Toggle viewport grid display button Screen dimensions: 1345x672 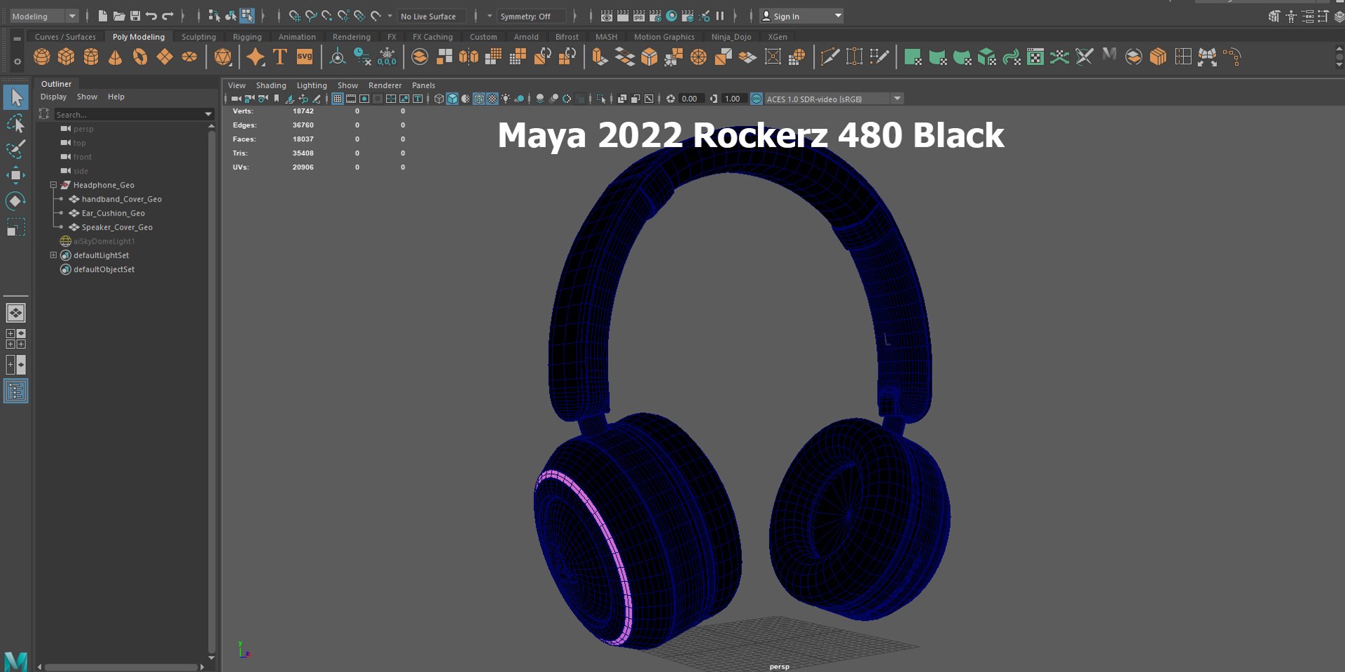tap(338, 99)
